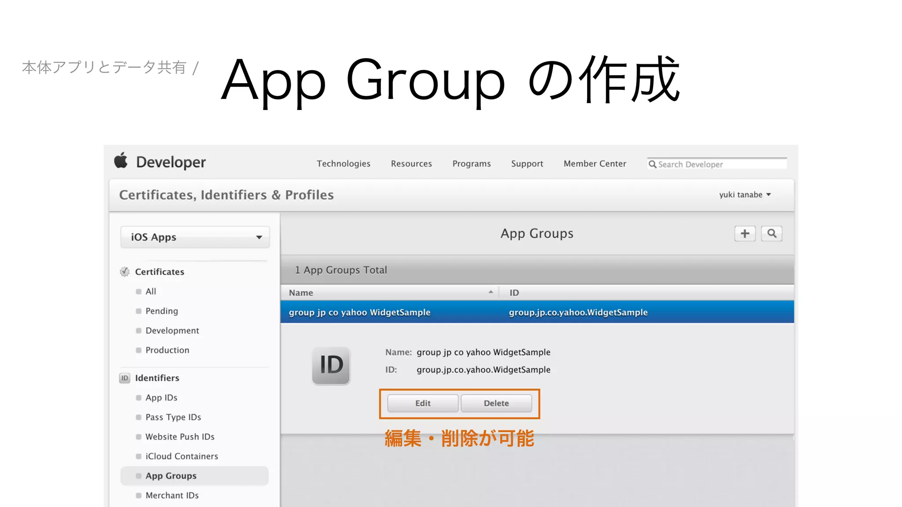Click group.jp.co.yahoo.WidgetSample ID cell in table
Screen dimensions: 902x507
[x=578, y=312]
